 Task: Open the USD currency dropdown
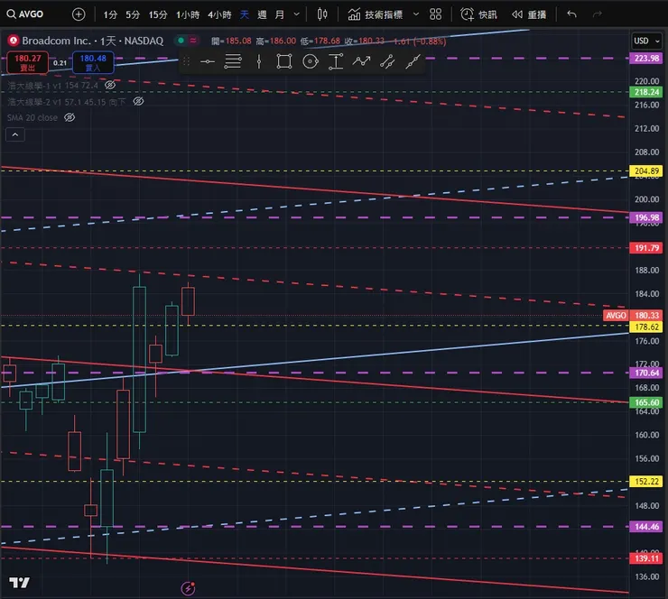(x=646, y=41)
